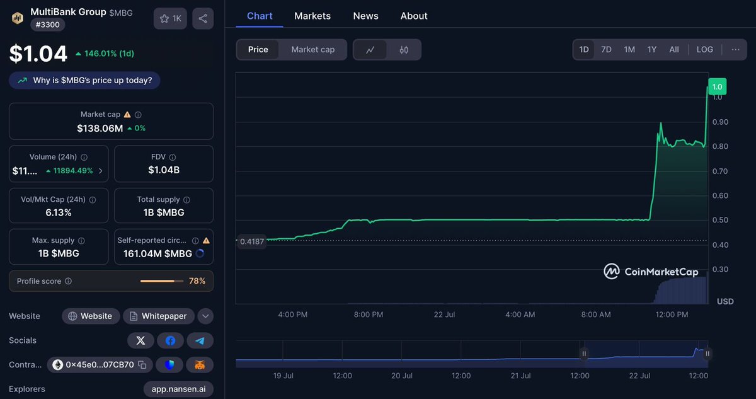
Task: Click the 161.04M $MBG supply value
Action: click(159, 253)
